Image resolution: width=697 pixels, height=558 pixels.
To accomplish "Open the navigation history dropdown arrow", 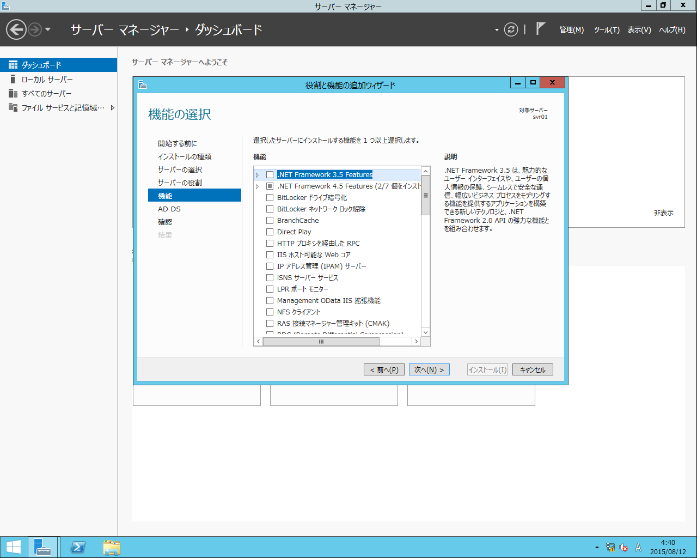I will pyautogui.click(x=48, y=29).
